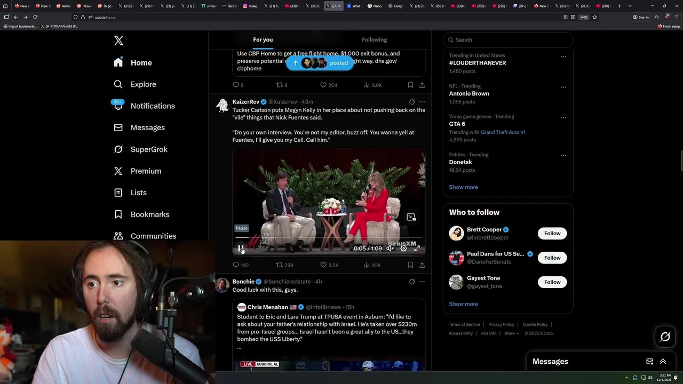
Task: Open Messages in the left sidebar
Action: 139,127
